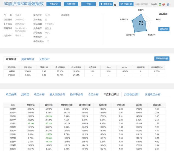This screenshot has width=174, height=151.
Task: Click the 获取收益分析 button
Action: point(162,59)
